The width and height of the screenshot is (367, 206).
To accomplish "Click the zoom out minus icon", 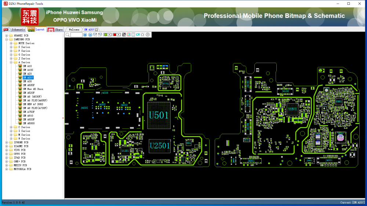I will pos(90,34).
